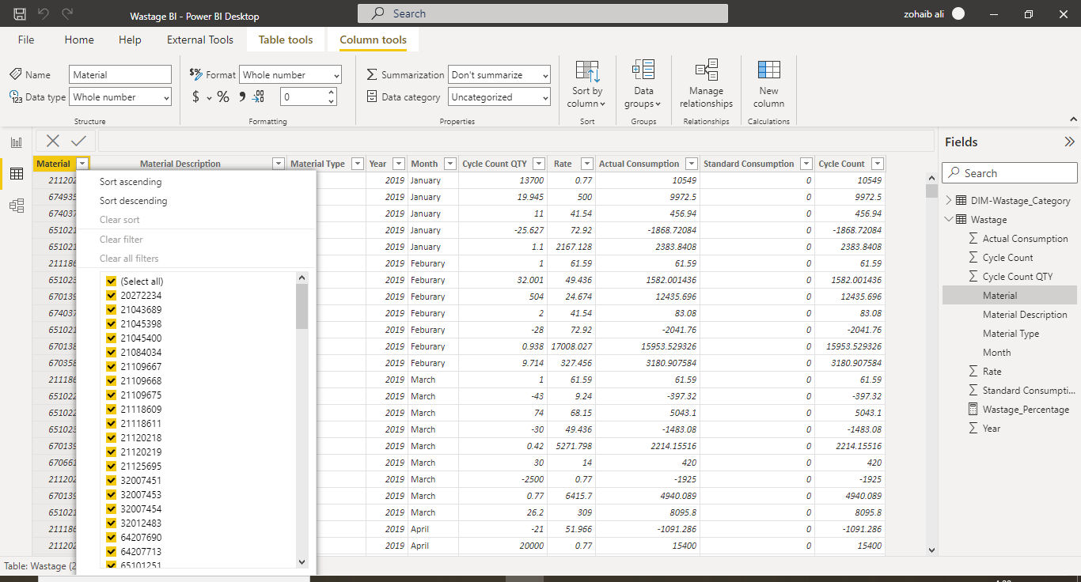Switch to Data view icon
1081x582 pixels.
click(16, 174)
